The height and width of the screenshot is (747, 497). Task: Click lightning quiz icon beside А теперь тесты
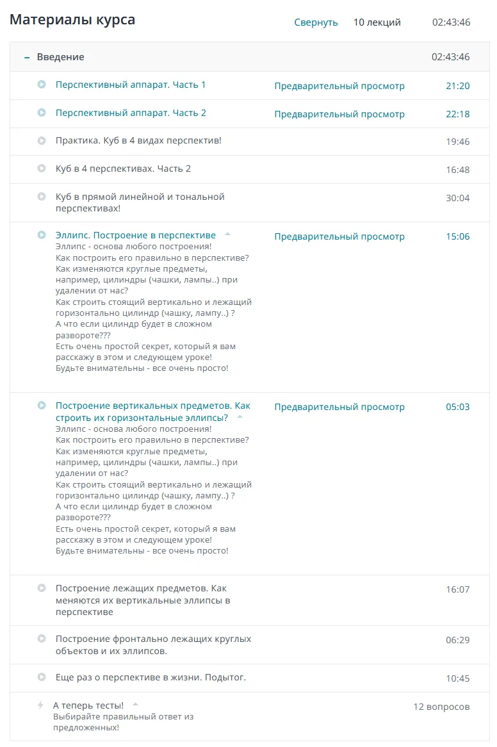[40, 705]
